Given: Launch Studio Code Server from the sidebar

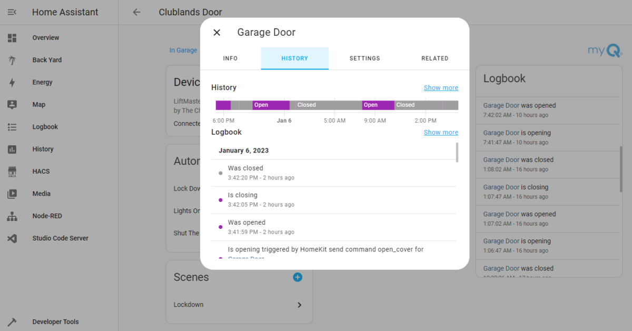Looking at the screenshot, I should click(13, 238).
